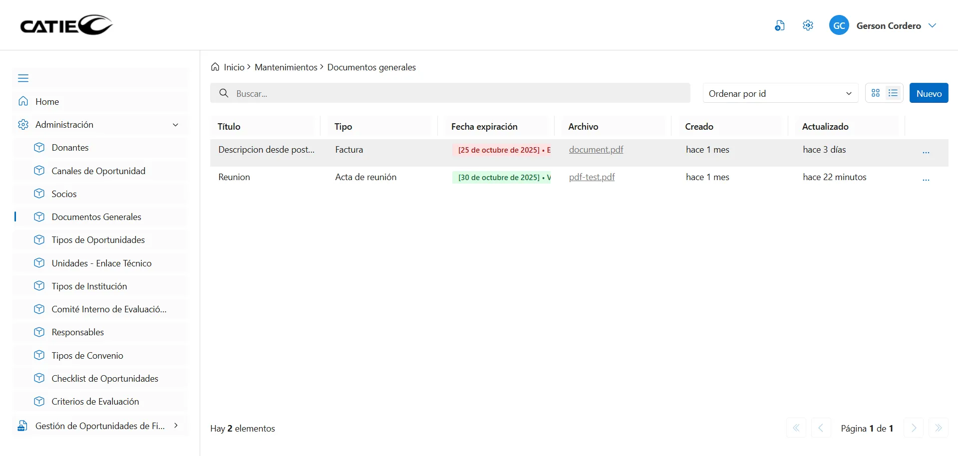The width and height of the screenshot is (958, 456).
Task: Click the home icon in breadcrumb
Action: [x=215, y=67]
